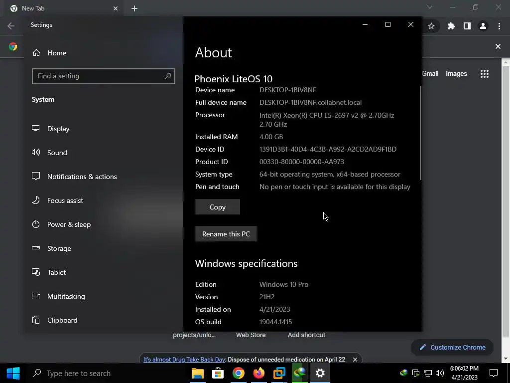Image resolution: width=510 pixels, height=383 pixels.
Task: Open Firefox from taskbar
Action: pos(259,373)
